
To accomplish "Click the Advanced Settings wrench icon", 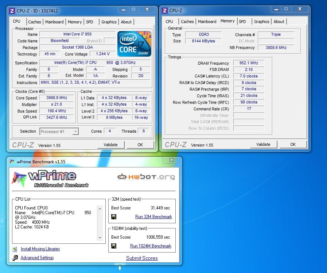I will (x=15, y=258).
